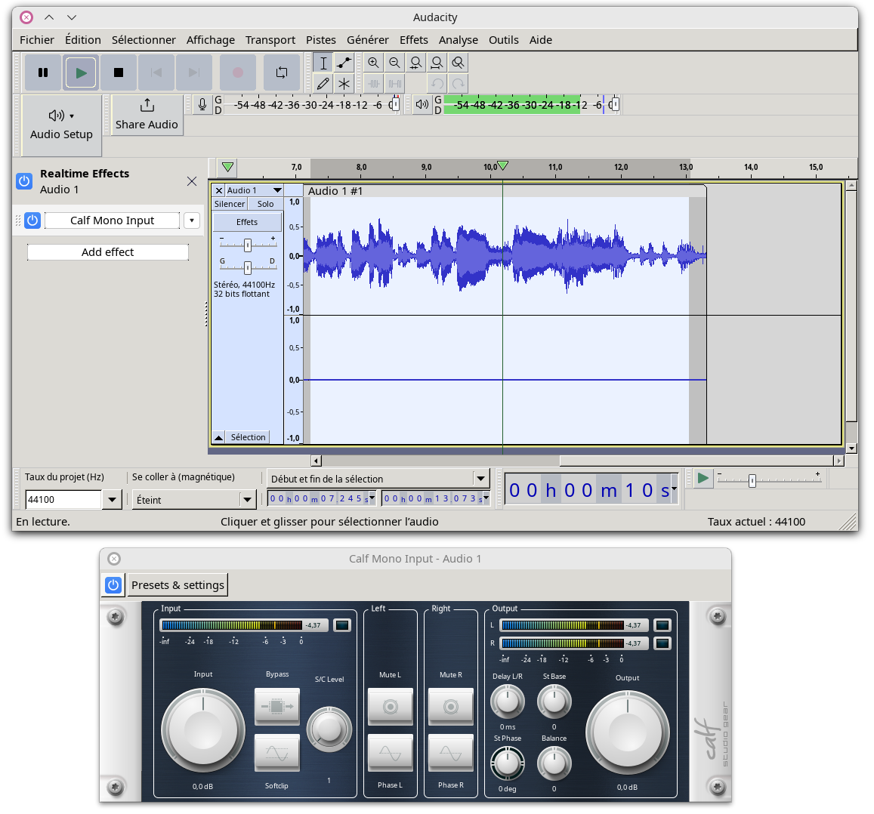874x814 pixels.
Task: Skip to start of the track
Action: 156,72
